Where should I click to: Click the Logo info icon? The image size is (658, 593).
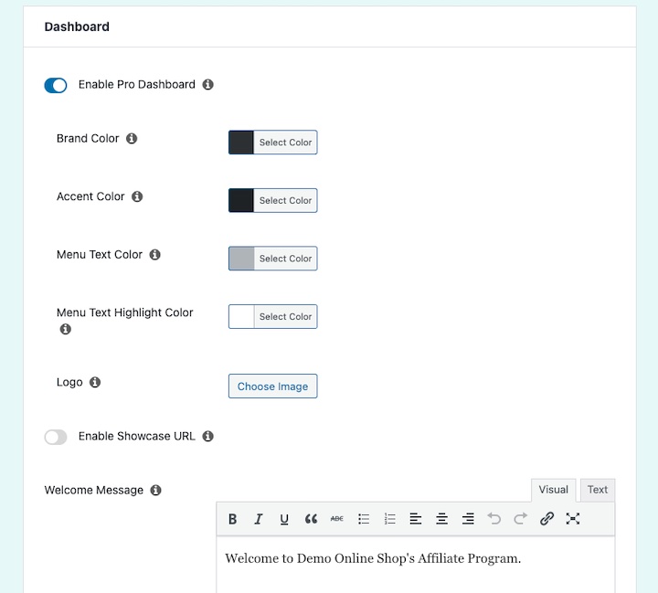click(x=95, y=382)
